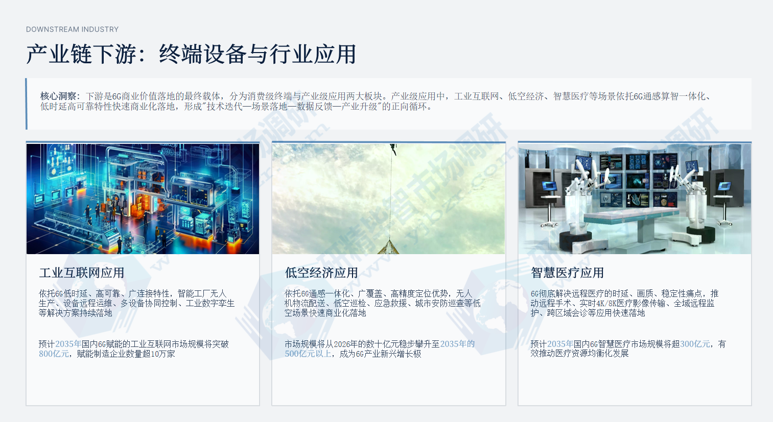Open the low-altitude sky image

[x=388, y=199]
